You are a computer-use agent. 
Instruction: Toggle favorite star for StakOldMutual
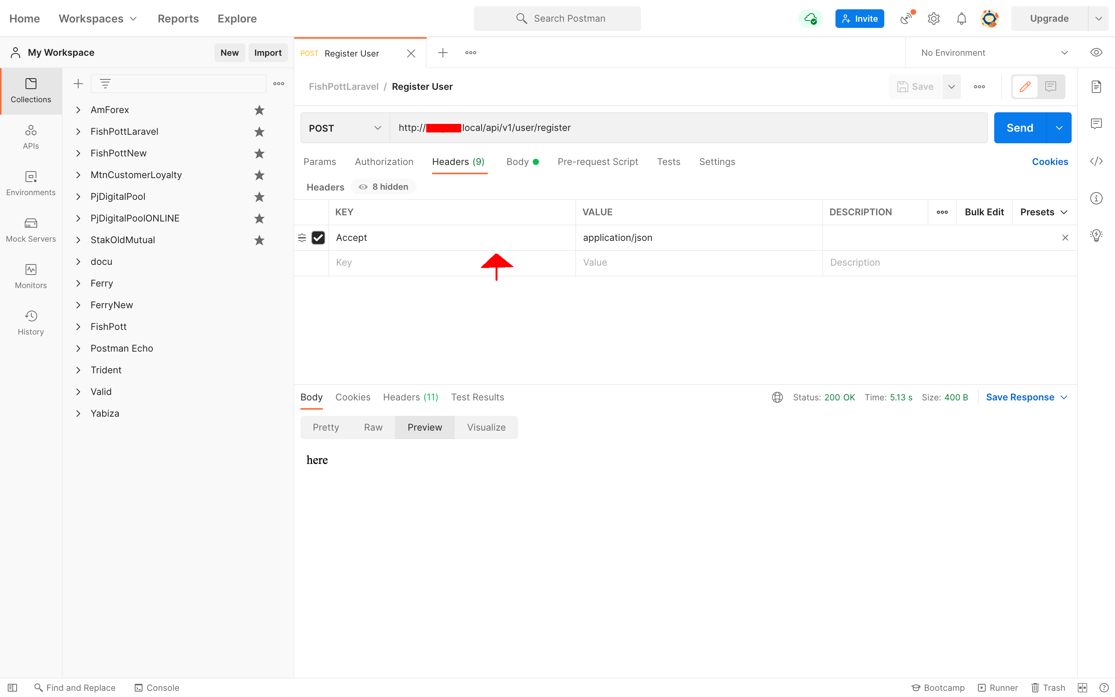pyautogui.click(x=259, y=240)
